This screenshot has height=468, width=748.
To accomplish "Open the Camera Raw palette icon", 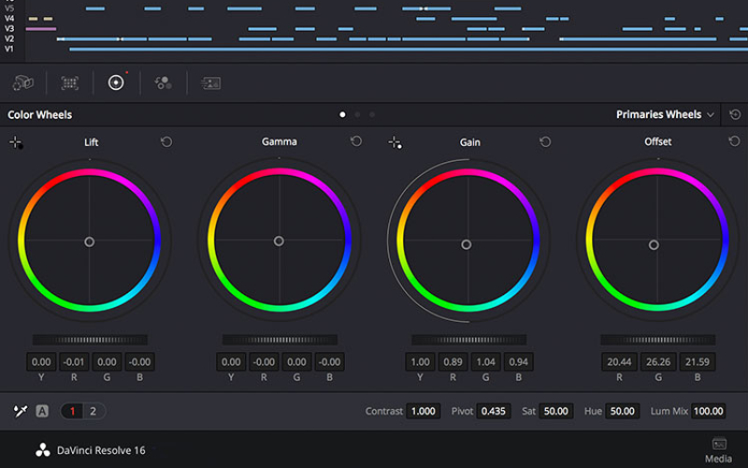I will [22, 82].
